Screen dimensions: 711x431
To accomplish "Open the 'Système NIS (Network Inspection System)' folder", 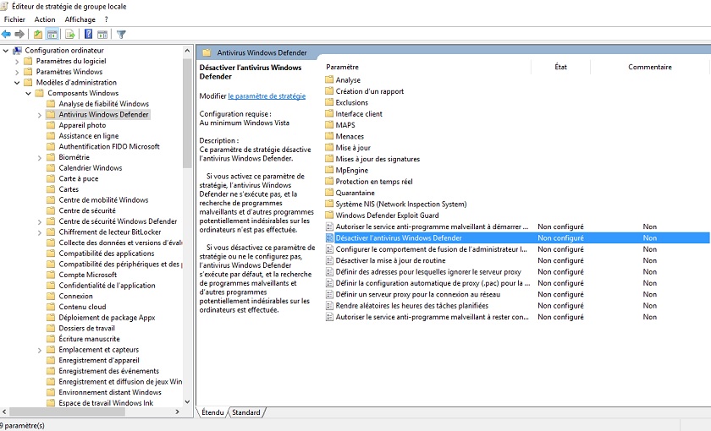I will click(401, 205).
